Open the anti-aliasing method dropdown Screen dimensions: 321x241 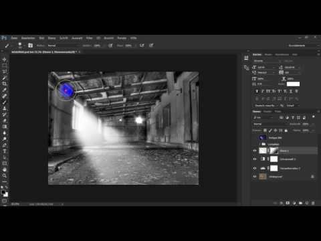click(x=292, y=106)
